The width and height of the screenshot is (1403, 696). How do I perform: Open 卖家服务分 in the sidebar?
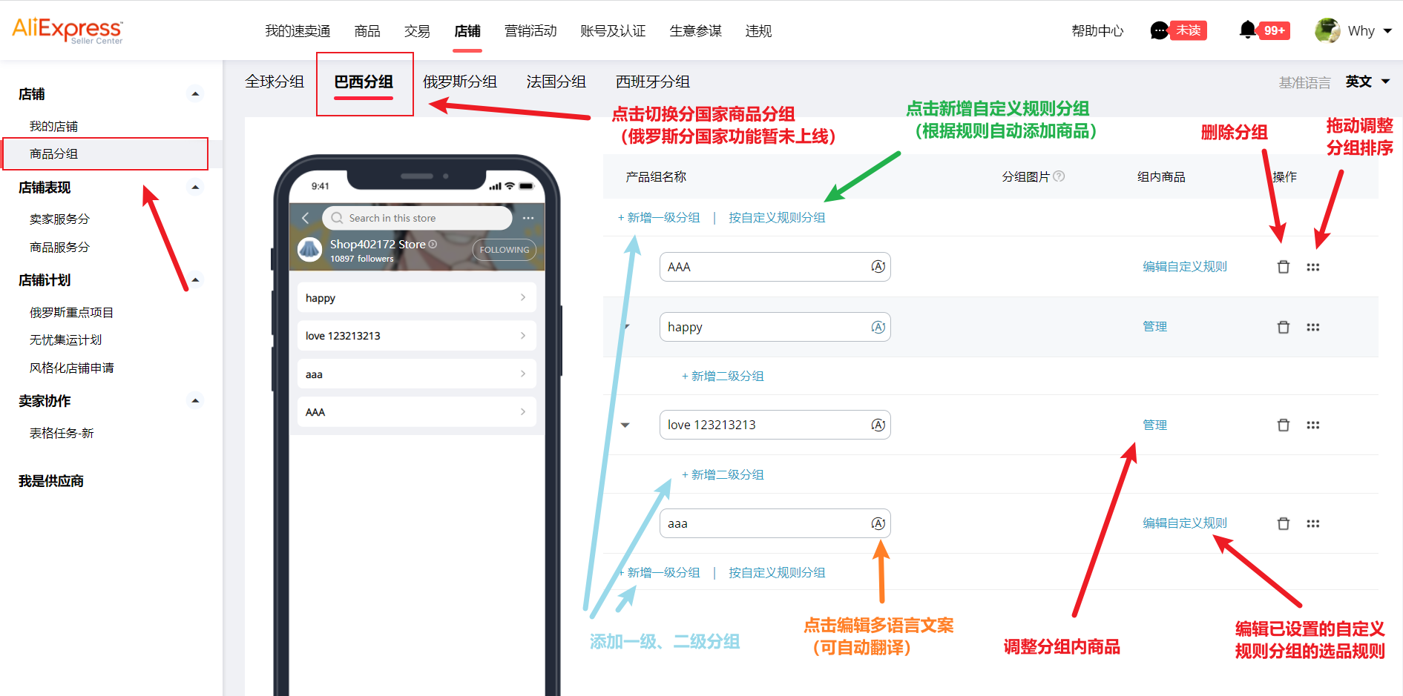click(x=59, y=219)
